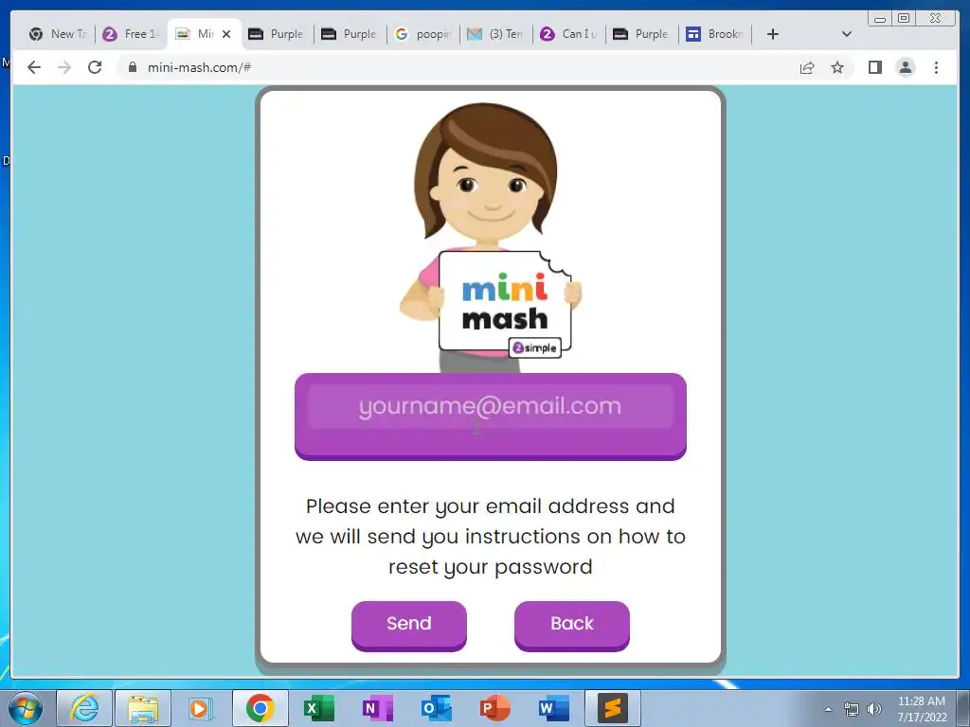The height and width of the screenshot is (727, 970).
Task: Close the active Mini Mash tab
Action: pyautogui.click(x=226, y=34)
